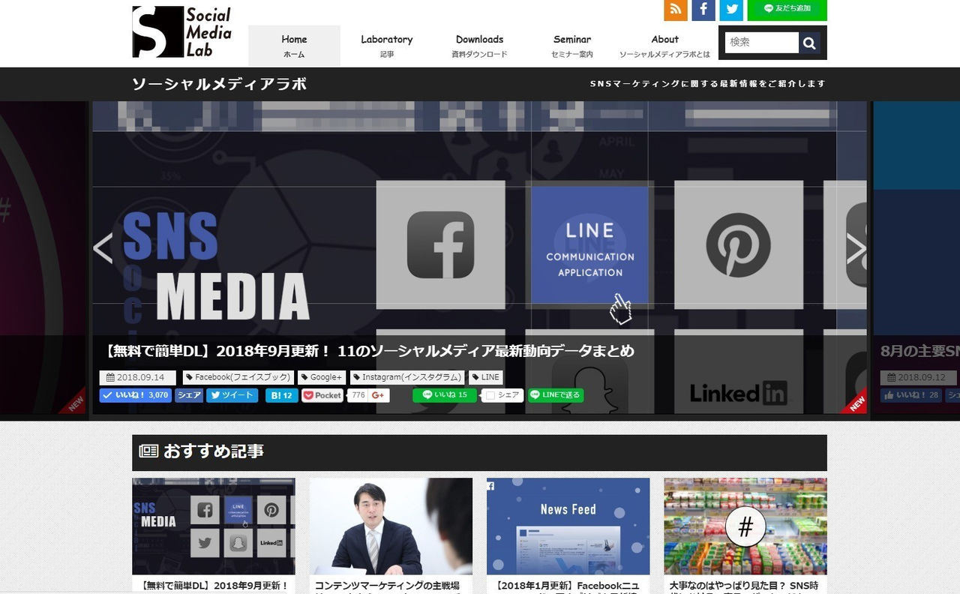Viewport: 960px width, 594px height.
Task: Click the 検索 search input field
Action: 761,43
